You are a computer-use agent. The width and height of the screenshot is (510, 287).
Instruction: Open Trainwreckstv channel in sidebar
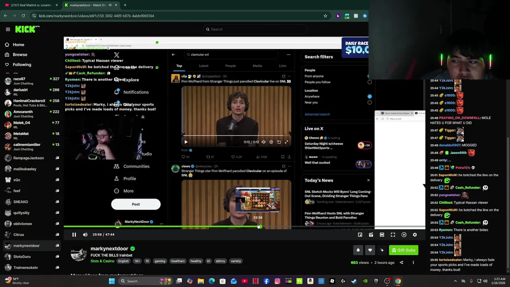[32, 267]
